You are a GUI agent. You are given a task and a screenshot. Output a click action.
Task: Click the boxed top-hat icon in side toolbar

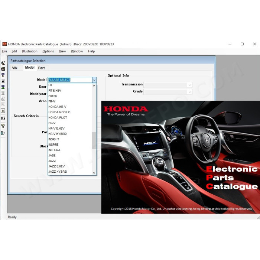(x=3, y=81)
